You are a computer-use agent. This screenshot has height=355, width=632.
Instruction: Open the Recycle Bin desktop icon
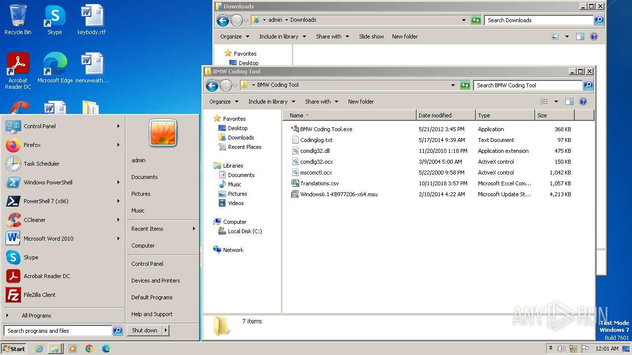(18, 20)
